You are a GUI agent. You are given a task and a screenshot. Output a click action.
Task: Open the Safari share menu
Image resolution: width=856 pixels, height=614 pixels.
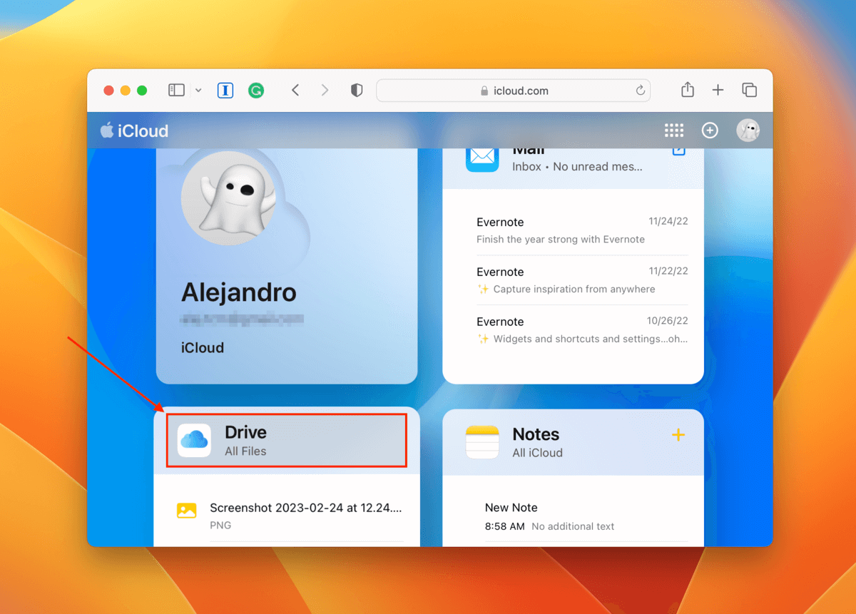pos(687,90)
